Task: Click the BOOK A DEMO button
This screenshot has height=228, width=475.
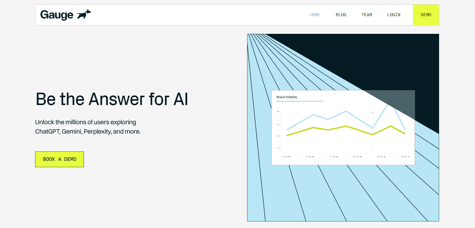Action: coord(59,159)
